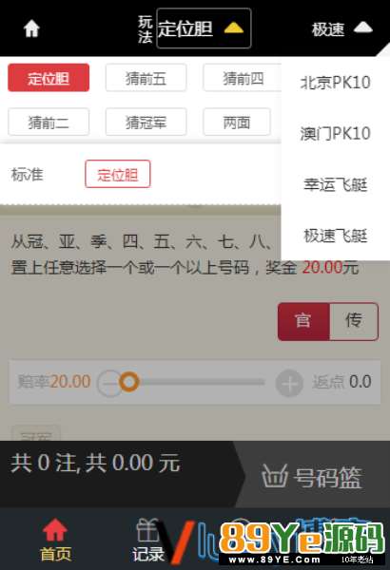This screenshot has width=390, height=570.
Task: Tap the home icon in top bar
Action: (31, 28)
